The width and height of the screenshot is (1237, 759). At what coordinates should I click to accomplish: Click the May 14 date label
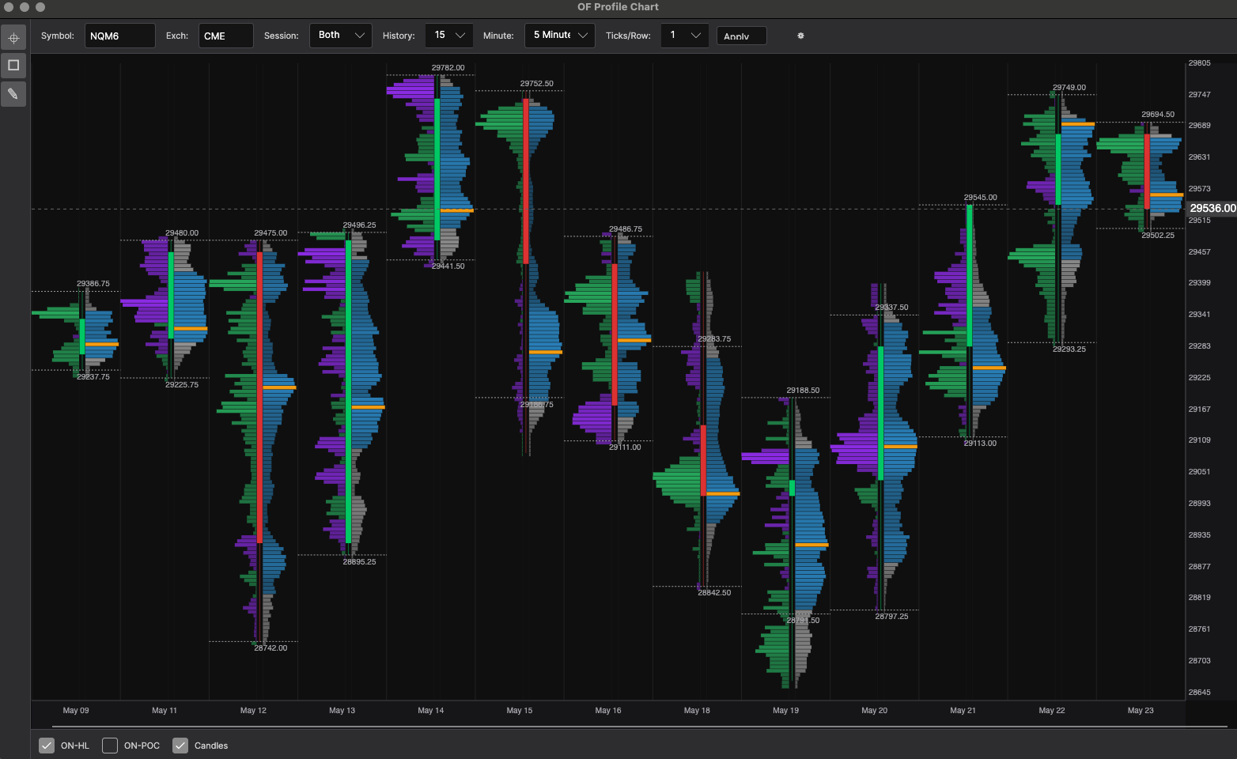pos(431,710)
